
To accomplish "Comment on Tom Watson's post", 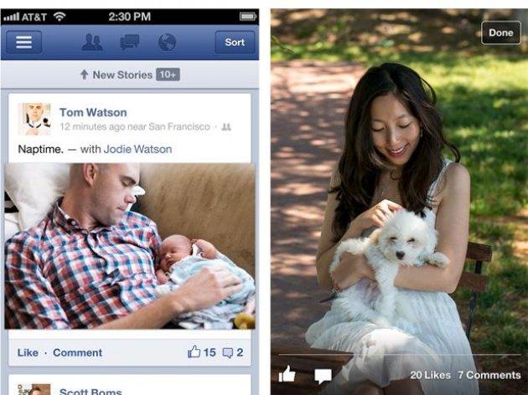I will 77,352.
